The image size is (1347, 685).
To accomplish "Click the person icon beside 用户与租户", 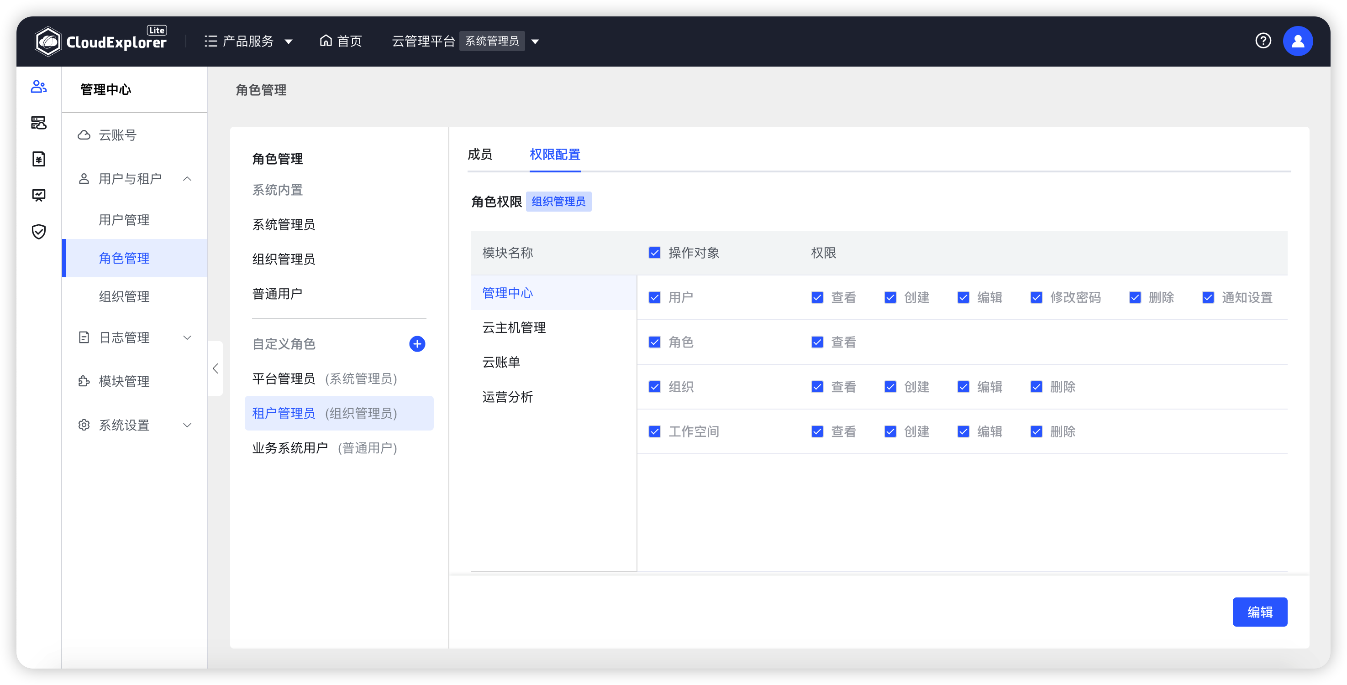I will click(x=84, y=179).
